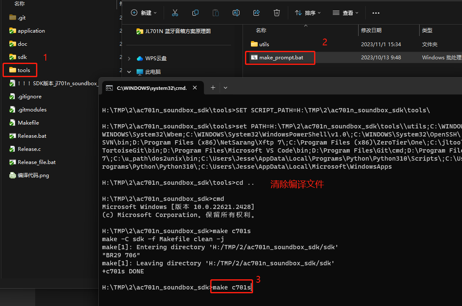
Task: Select the Release_file.bat file
Action: coord(32,162)
